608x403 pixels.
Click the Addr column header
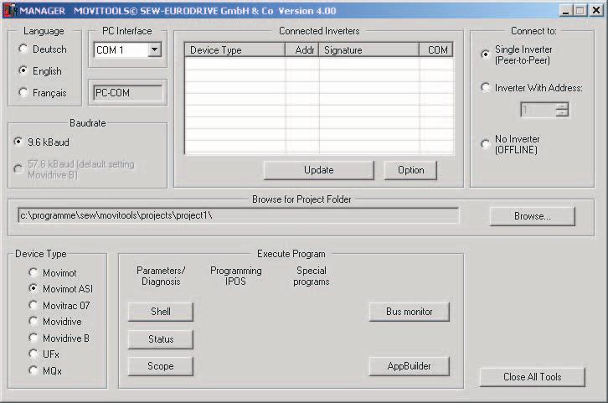(302, 50)
